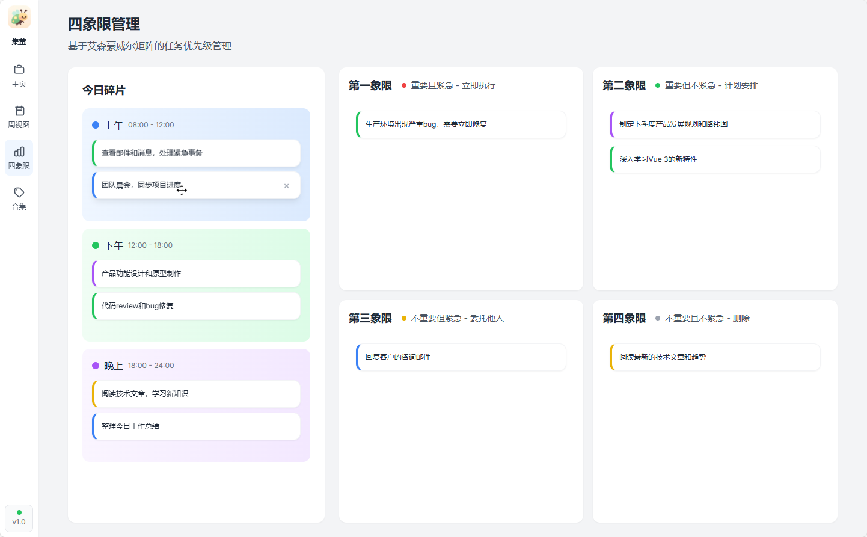Click the 代码review和bug修复 task card
The height and width of the screenshot is (537, 867).
[x=197, y=306]
